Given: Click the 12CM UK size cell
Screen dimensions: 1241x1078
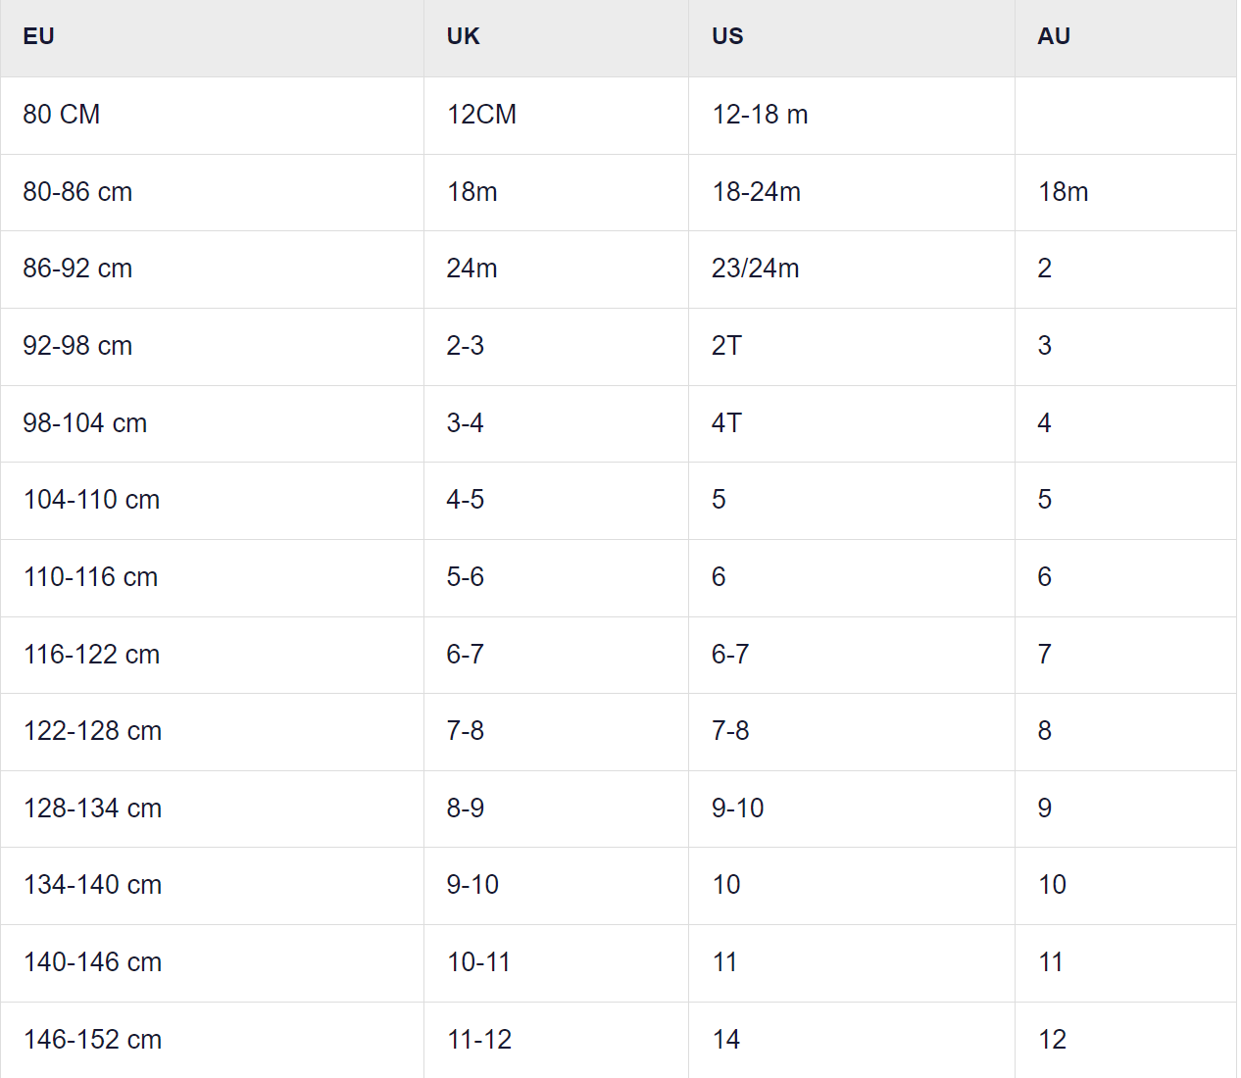Looking at the screenshot, I should point(481,115).
